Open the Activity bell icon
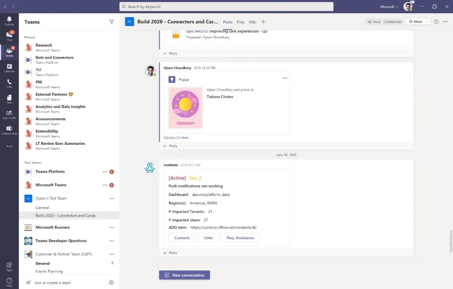 (x=9, y=21)
